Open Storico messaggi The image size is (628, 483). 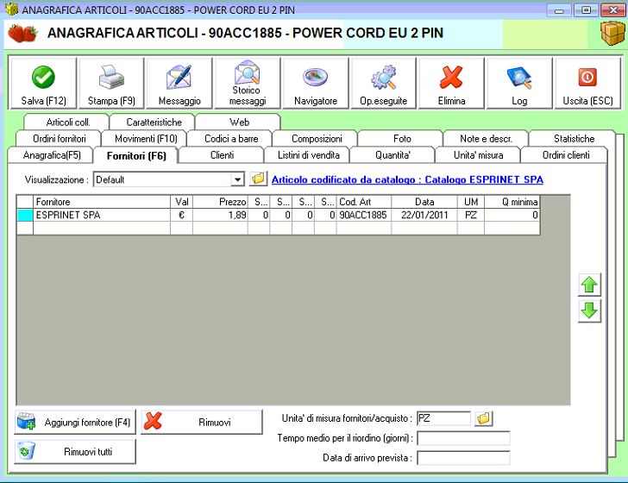point(248,84)
